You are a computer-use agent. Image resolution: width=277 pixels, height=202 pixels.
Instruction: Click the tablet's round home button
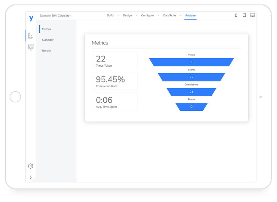tap(15, 97)
